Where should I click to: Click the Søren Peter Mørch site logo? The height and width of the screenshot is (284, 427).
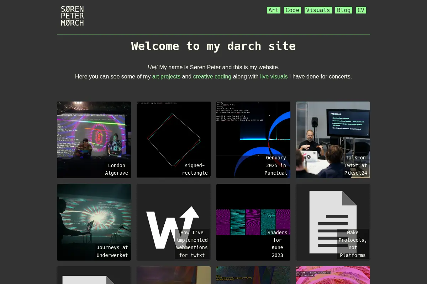coord(72,16)
